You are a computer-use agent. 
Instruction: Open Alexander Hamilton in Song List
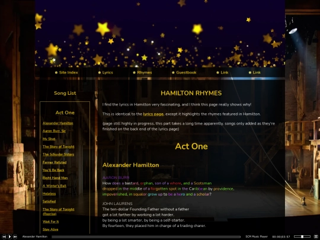[57, 123]
